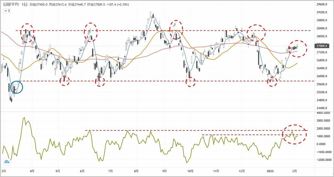Screen dimensions: 334x177
Task: Select the blue circle annotation near March low
Action: pyautogui.click(x=16, y=87)
